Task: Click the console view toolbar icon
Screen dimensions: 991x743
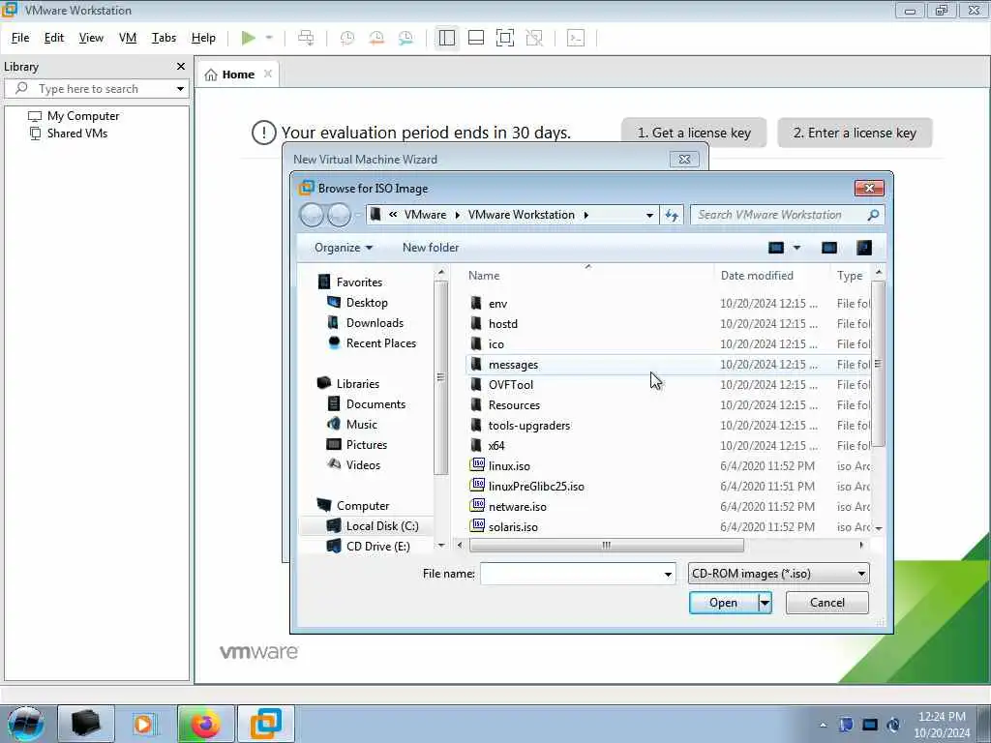Action: [x=576, y=38]
